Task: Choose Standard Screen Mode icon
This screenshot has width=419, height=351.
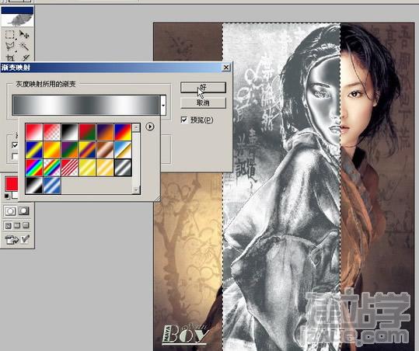Action: (9, 225)
